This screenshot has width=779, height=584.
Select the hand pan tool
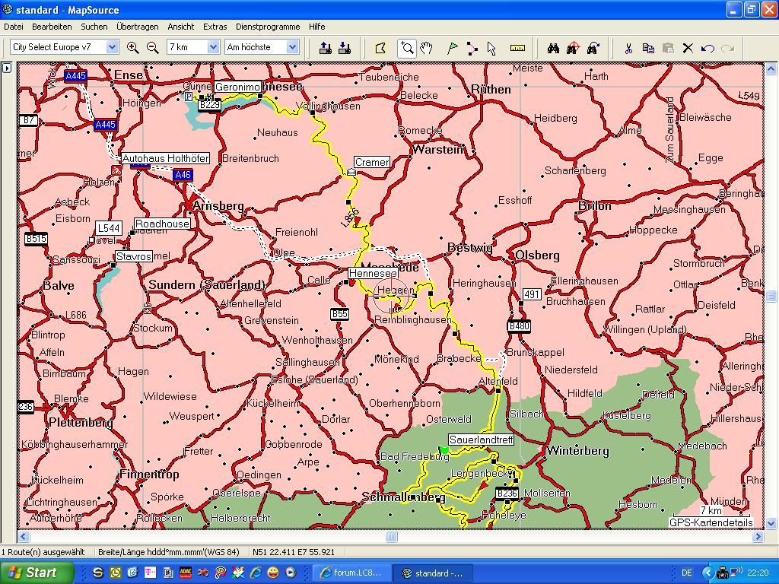coord(426,48)
